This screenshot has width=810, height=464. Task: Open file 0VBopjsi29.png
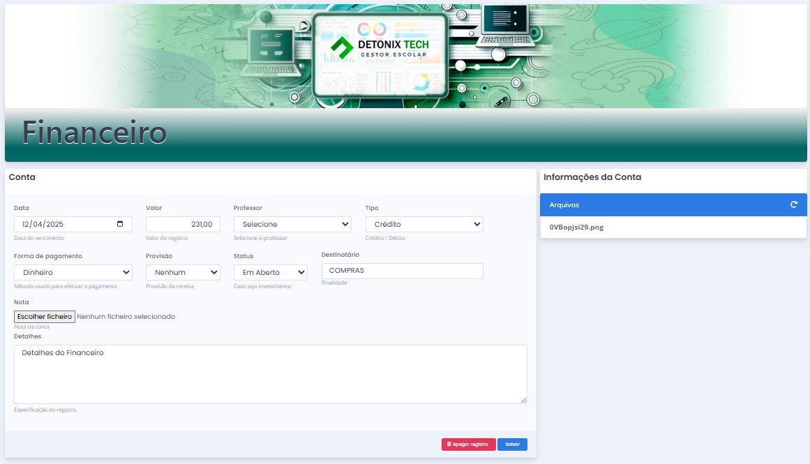point(576,227)
